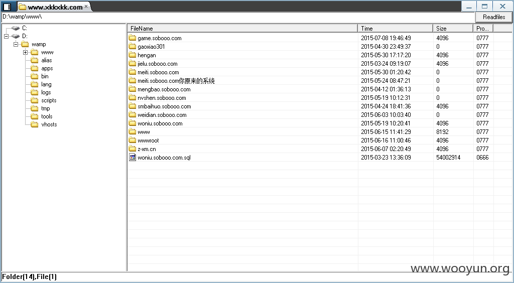Select the woniu.sobooo.com folder name
Screen dimensions: 514x283
coord(160,123)
